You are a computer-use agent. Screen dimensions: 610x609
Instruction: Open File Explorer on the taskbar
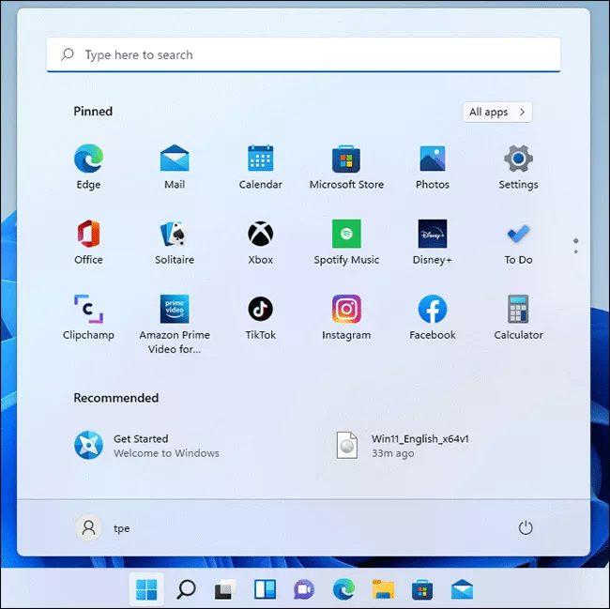[383, 589]
